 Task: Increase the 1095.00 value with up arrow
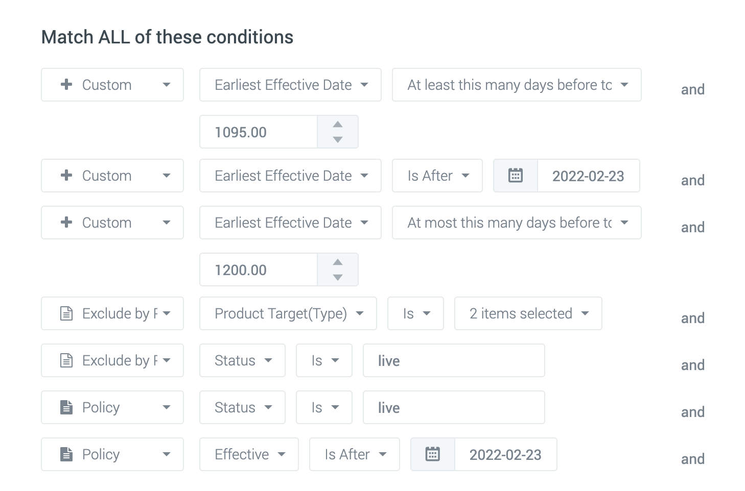(338, 125)
